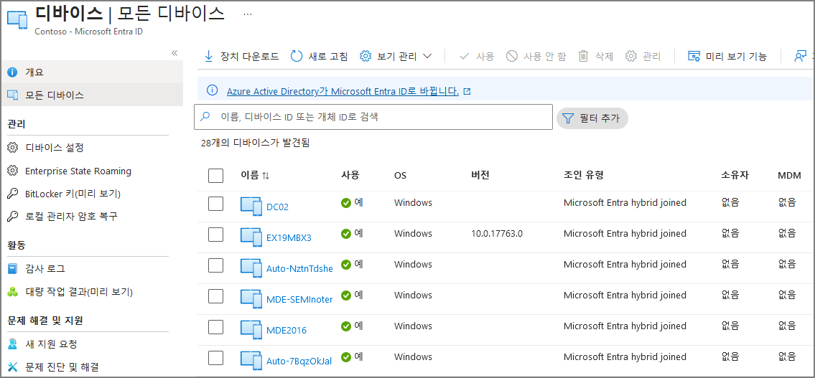Click MDM column header

pyautogui.click(x=789, y=176)
